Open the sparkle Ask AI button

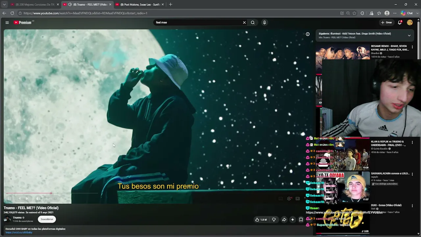(292, 220)
